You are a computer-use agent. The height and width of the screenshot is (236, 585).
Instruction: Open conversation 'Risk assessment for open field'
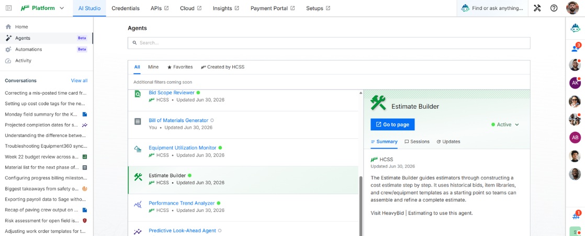pos(46,220)
